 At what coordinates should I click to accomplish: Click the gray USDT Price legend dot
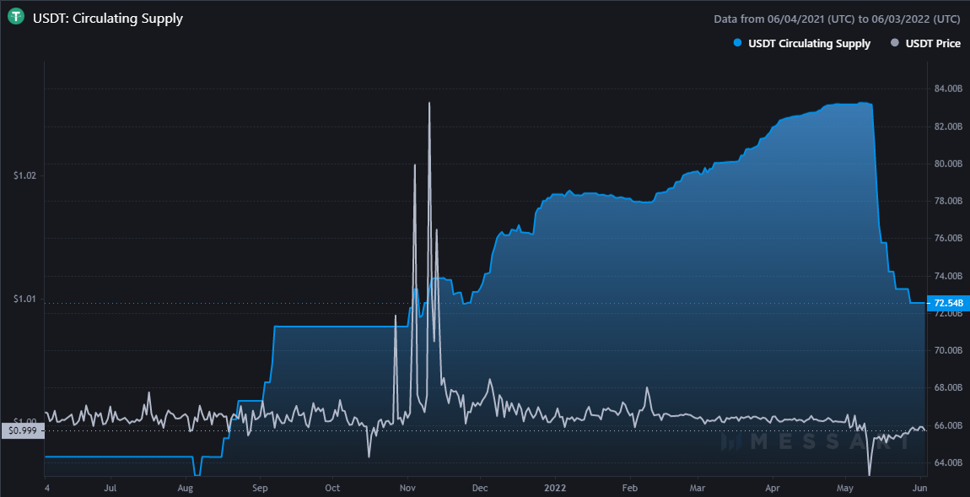(895, 44)
